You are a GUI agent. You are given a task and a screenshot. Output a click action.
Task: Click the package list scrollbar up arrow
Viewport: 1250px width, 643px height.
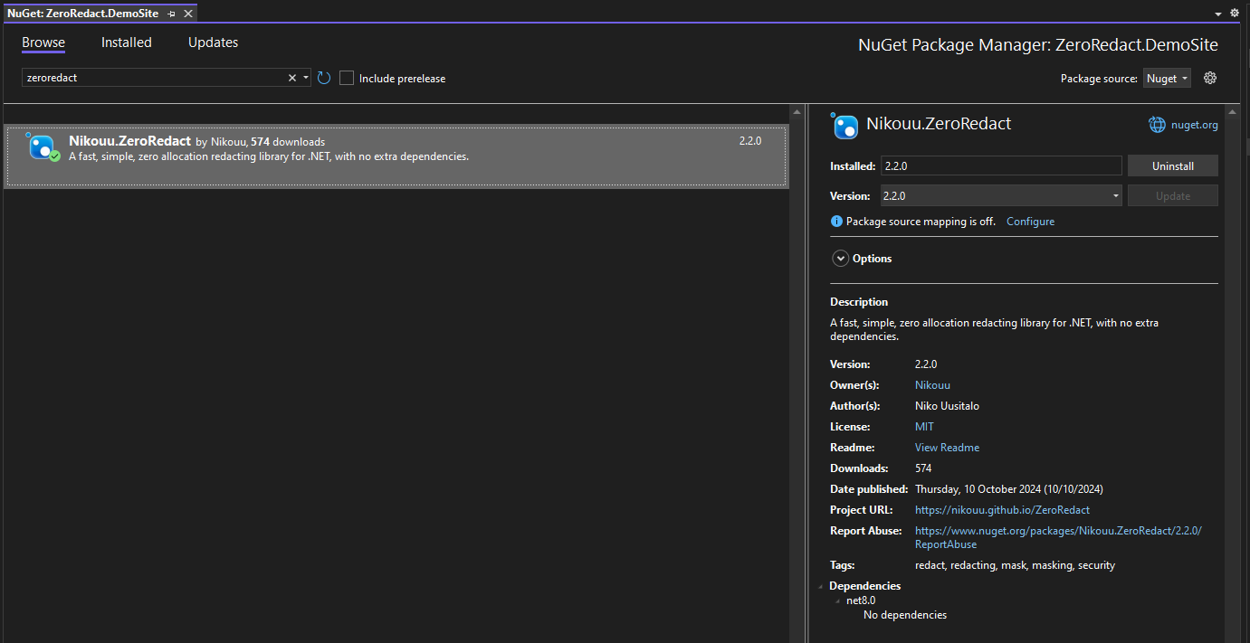point(797,113)
